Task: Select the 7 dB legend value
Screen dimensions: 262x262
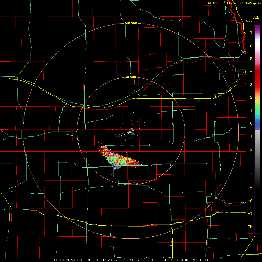Action: pos(251,33)
